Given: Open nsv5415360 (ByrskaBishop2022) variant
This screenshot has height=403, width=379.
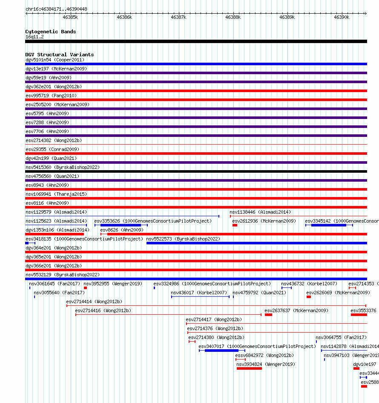Looking at the screenshot, I should click(x=63, y=167).
